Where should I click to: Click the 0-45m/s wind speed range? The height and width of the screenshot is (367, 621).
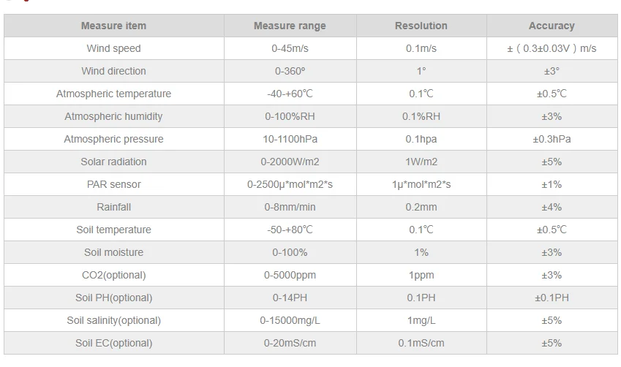pyautogui.click(x=290, y=48)
